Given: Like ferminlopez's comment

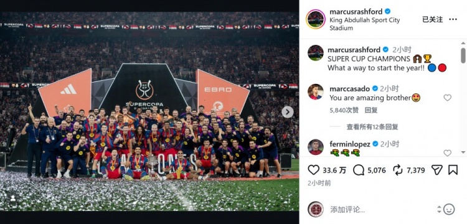Looking at the screenshot, I should click(447, 153).
